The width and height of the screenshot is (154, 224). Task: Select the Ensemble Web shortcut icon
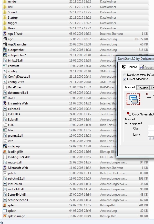pos(5,103)
